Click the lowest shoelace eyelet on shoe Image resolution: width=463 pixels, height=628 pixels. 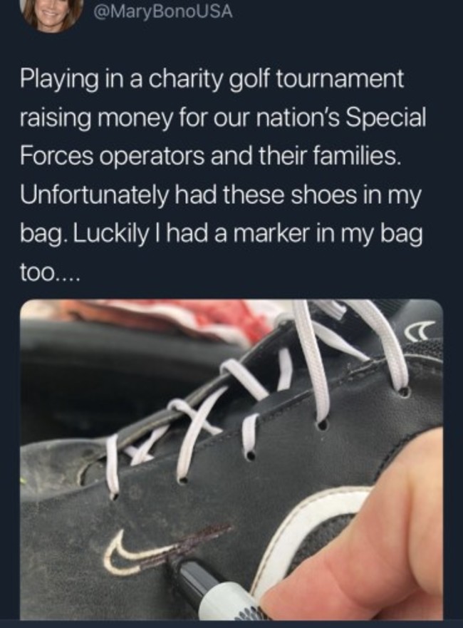click(114, 497)
